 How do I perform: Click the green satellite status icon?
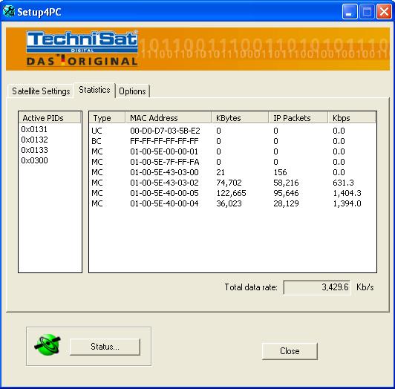tap(48, 345)
